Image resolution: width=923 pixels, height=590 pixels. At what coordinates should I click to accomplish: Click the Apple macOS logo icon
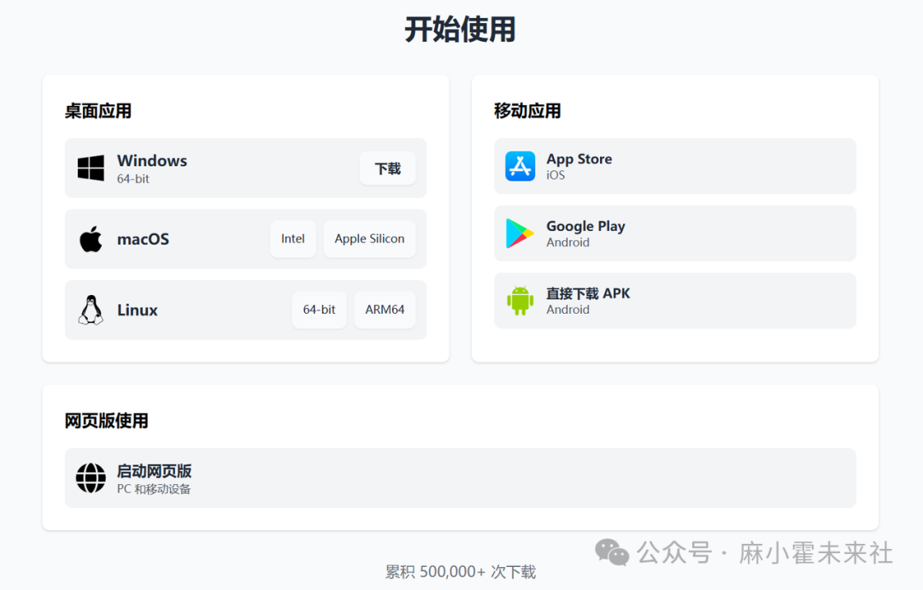91,239
